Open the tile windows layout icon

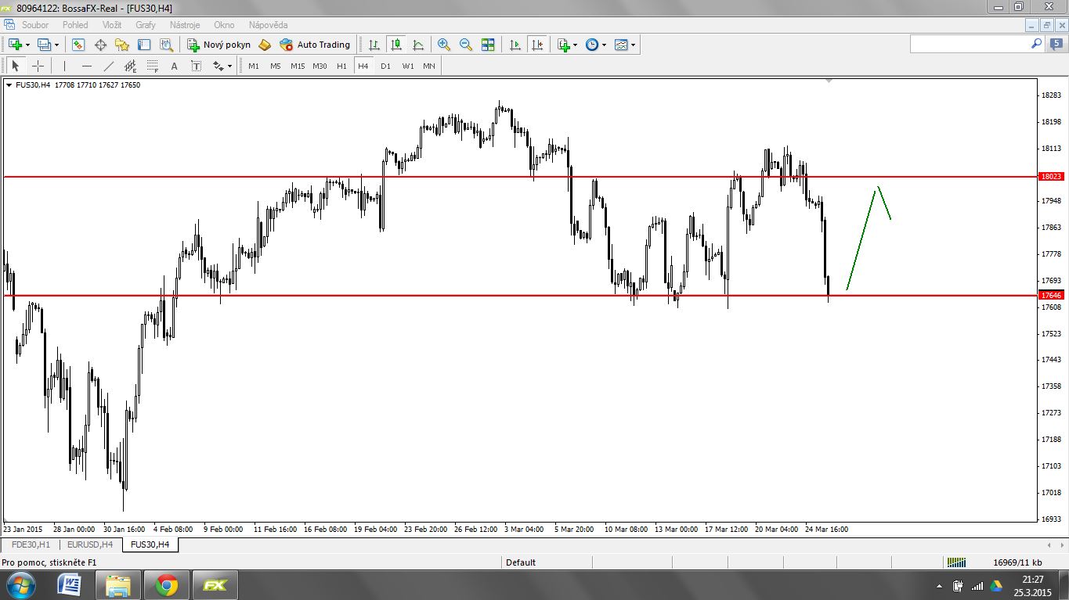pos(488,45)
